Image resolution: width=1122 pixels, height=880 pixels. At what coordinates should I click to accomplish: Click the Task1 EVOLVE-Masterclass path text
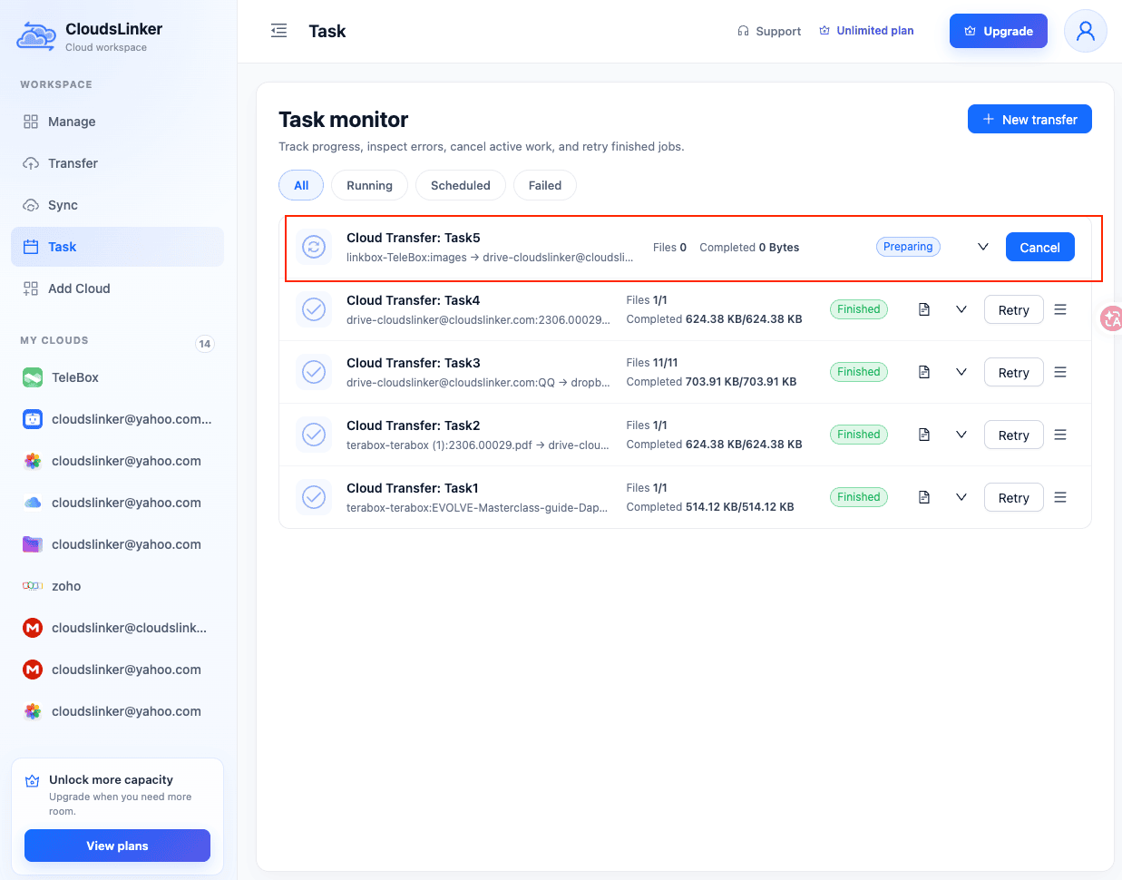477,508
